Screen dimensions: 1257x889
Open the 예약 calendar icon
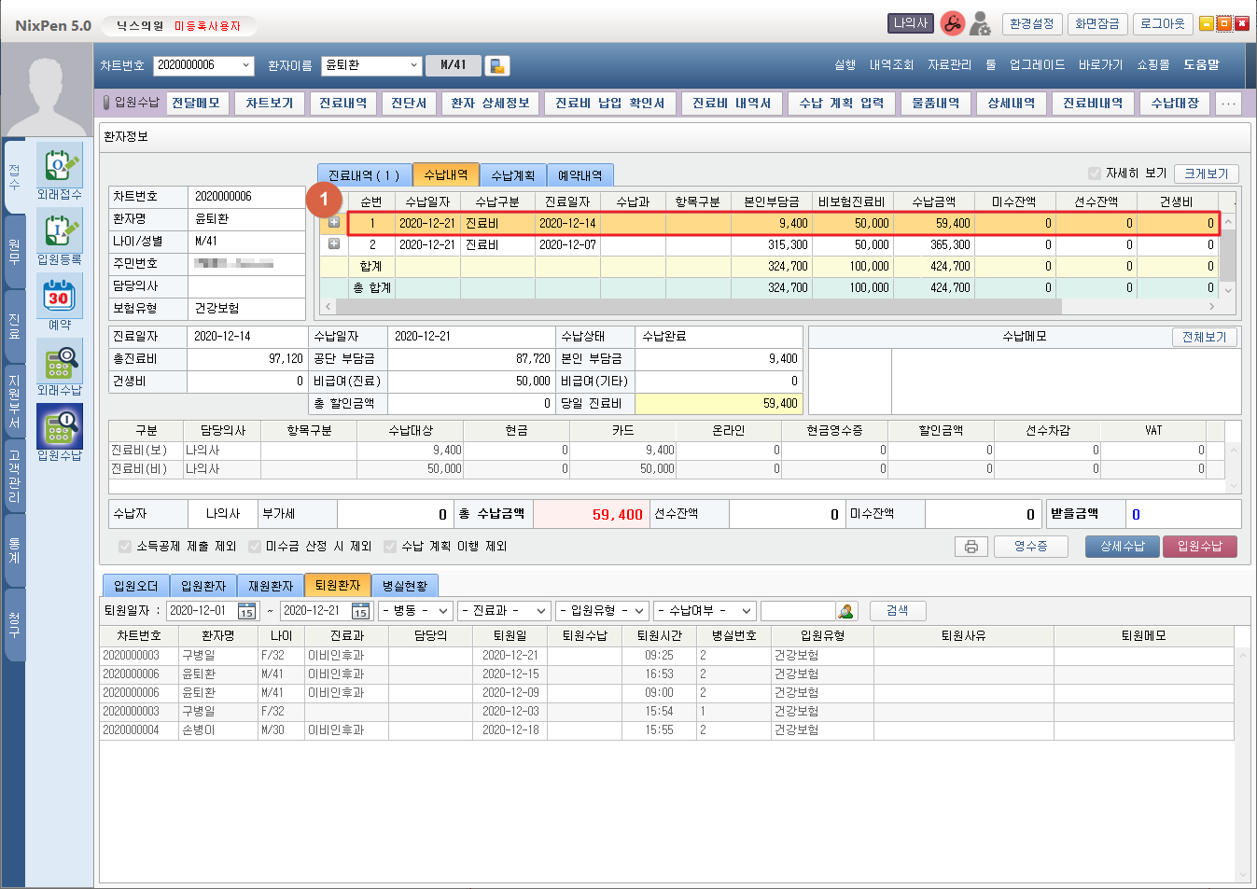coord(59,297)
